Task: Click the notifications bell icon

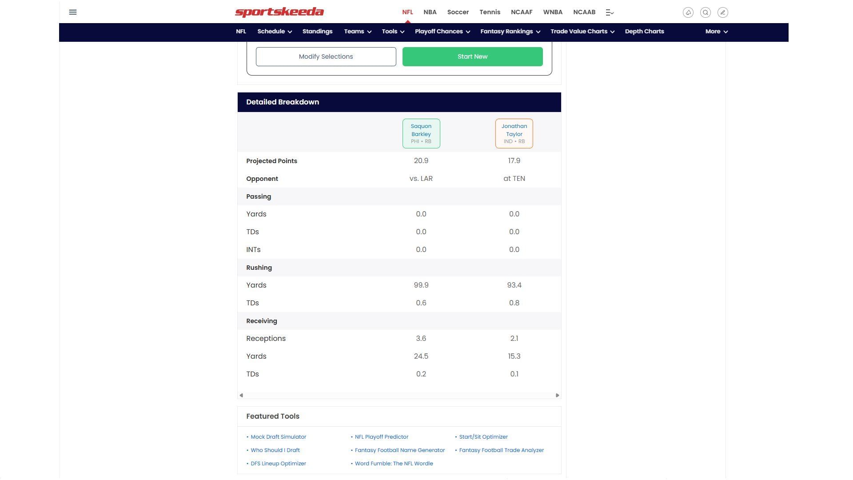Action: pyautogui.click(x=688, y=12)
